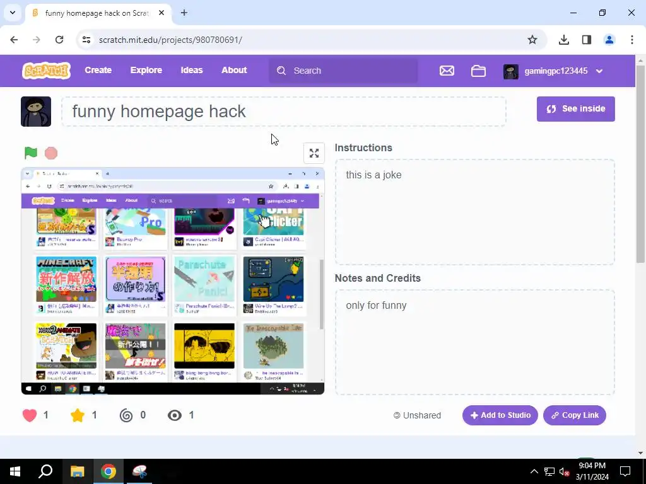Open the About menu item
Viewport: 646px width, 484px height.
tap(234, 71)
